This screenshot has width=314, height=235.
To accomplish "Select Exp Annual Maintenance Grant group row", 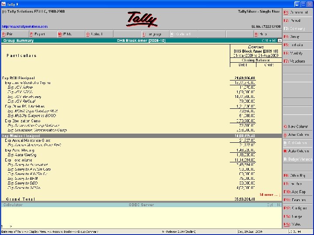I will tap(141, 141).
